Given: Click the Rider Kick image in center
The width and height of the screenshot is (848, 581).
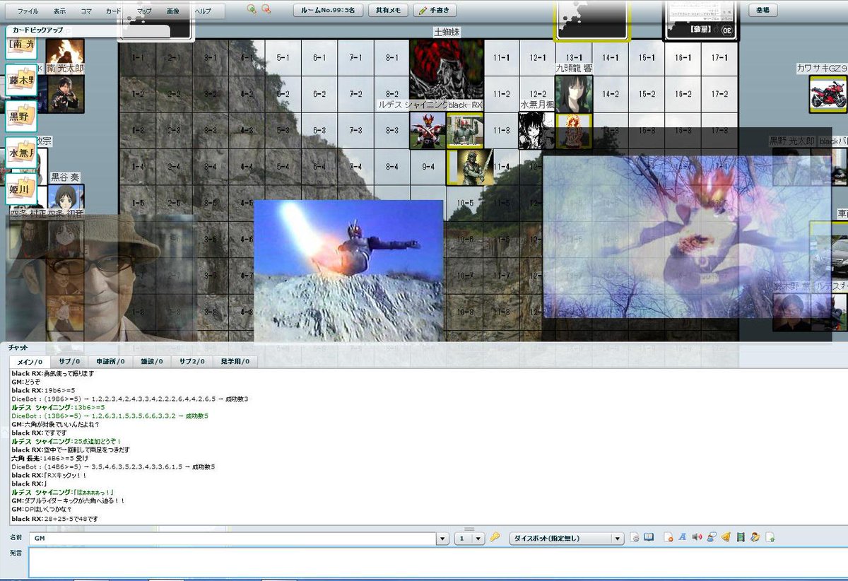Looking at the screenshot, I should [348, 271].
